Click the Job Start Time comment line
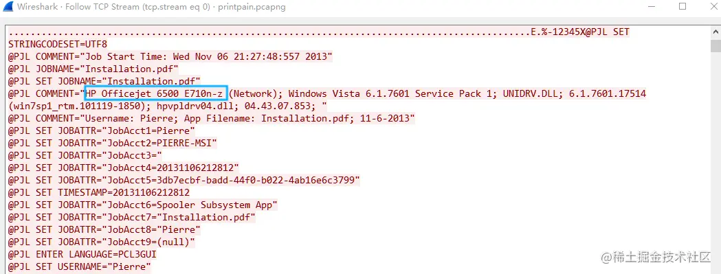 point(170,56)
